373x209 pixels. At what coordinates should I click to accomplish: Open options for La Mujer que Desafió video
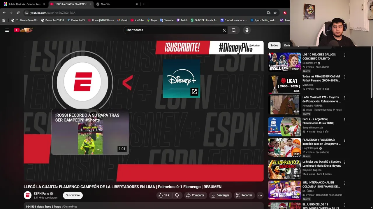(x=345, y=162)
